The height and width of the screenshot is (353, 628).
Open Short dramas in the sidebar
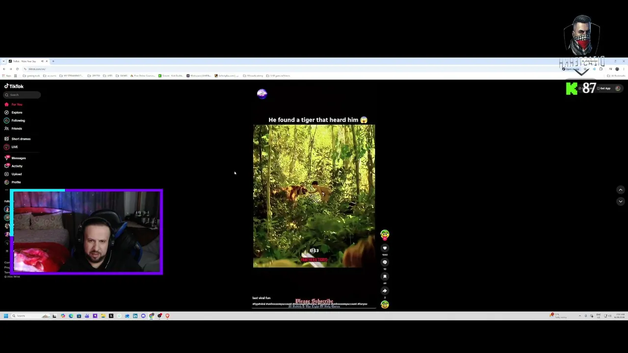(x=18, y=139)
